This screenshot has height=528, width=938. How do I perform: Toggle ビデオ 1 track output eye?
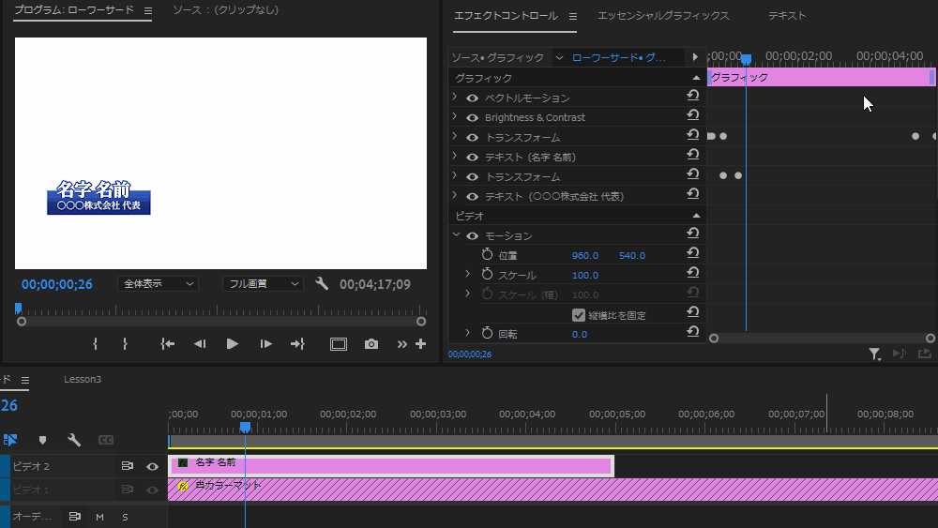pyautogui.click(x=153, y=490)
